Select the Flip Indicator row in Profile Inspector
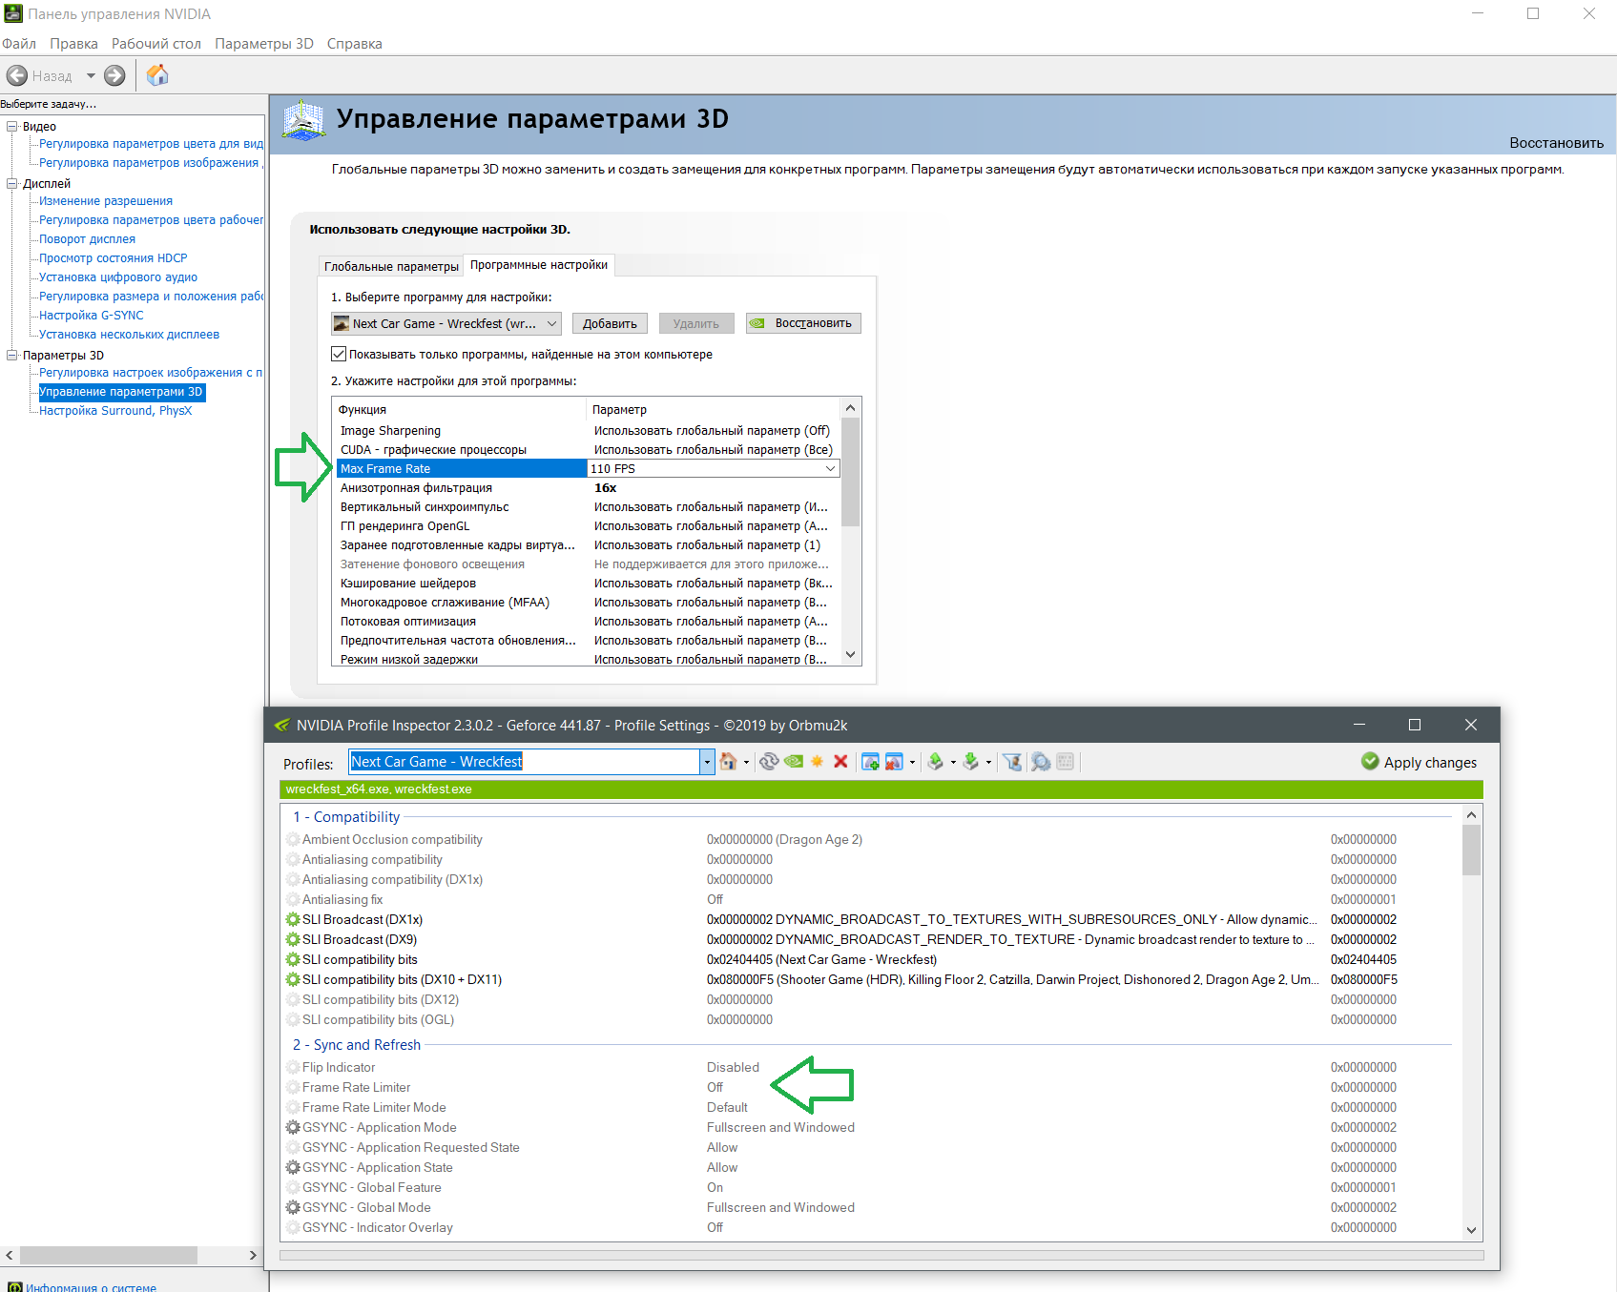The image size is (1617, 1292). pyautogui.click(x=868, y=1068)
